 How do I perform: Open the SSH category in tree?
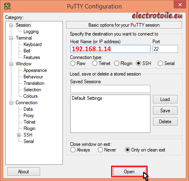click(28, 135)
